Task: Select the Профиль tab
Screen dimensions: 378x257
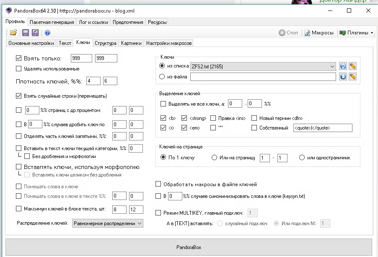Action: pyautogui.click(x=15, y=21)
